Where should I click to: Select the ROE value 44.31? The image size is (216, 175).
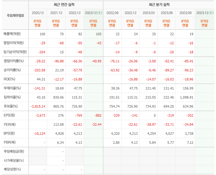pyautogui.click(x=41, y=79)
